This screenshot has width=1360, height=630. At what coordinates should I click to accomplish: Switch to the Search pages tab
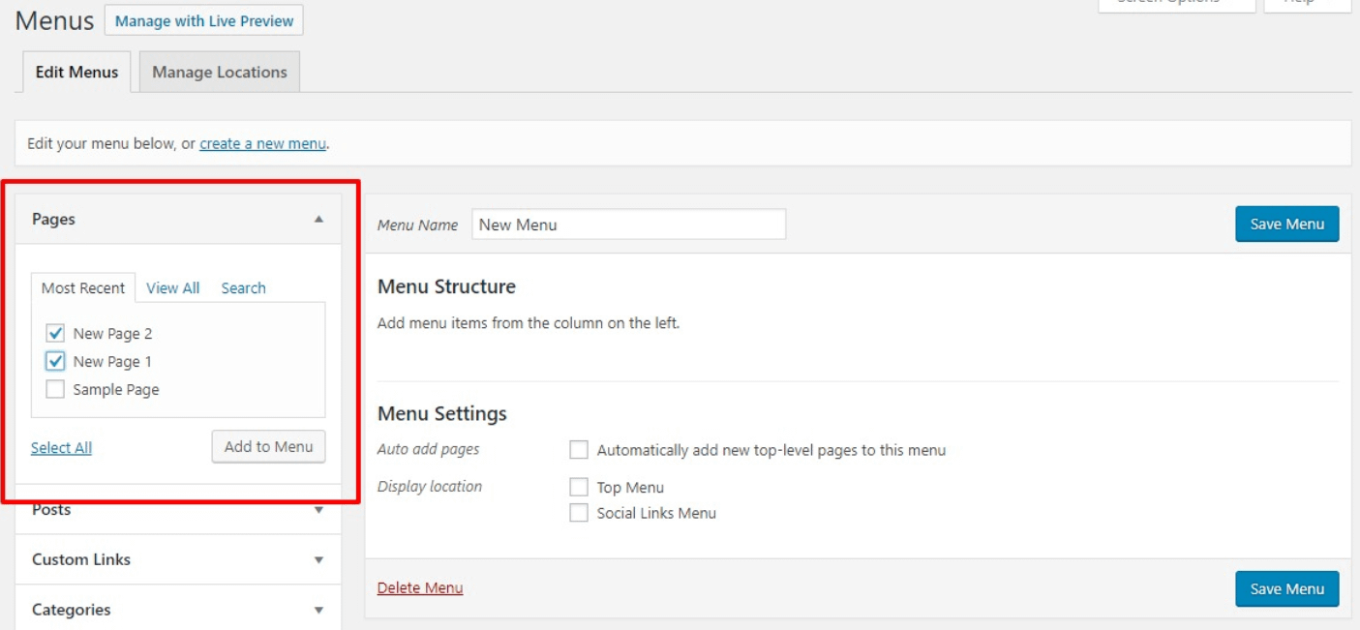(x=243, y=287)
